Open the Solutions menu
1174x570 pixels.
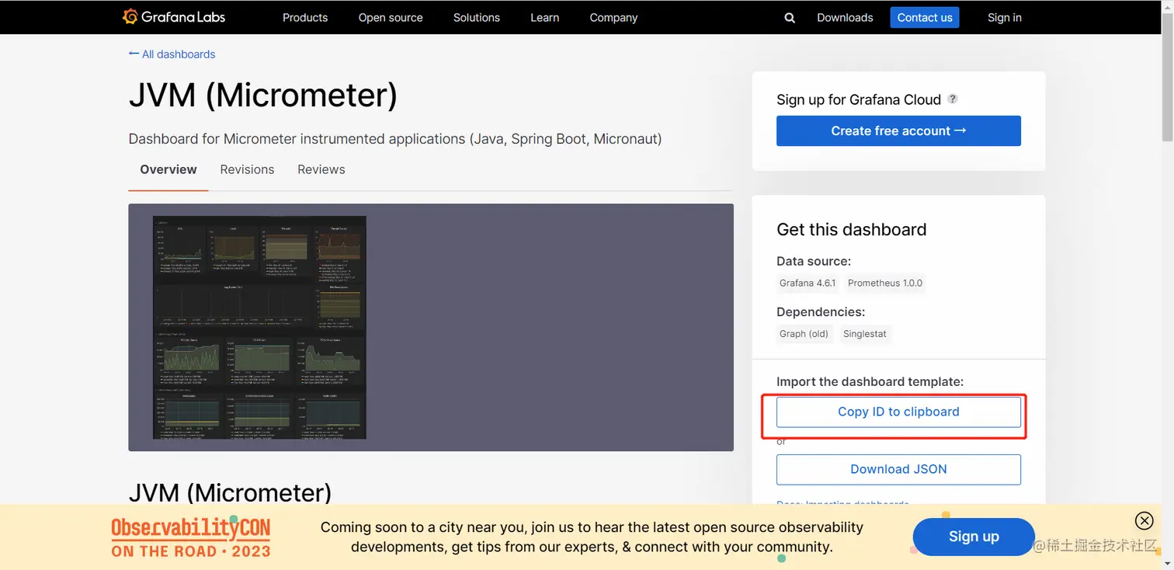[x=477, y=18]
